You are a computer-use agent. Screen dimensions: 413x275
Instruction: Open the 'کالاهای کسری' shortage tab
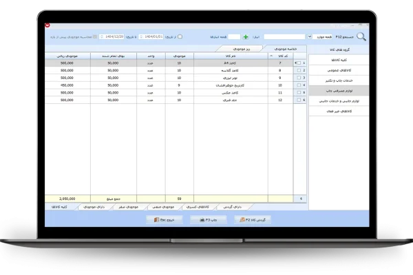pos(198,207)
